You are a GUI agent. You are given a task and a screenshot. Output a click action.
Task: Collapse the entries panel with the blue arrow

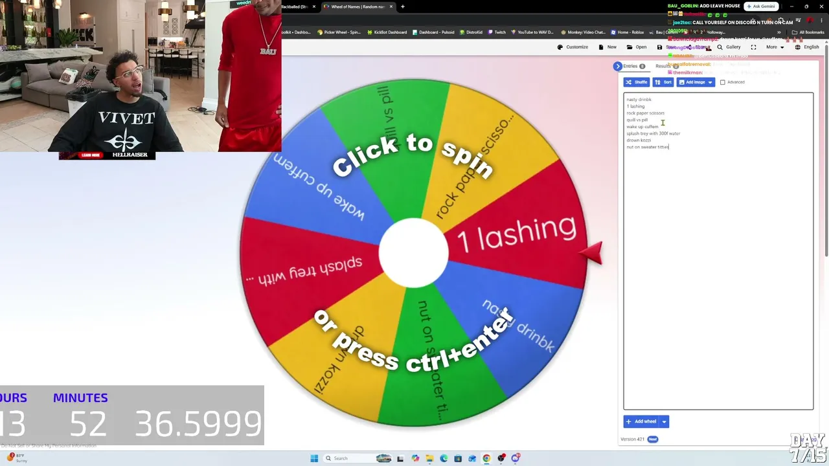(x=618, y=66)
